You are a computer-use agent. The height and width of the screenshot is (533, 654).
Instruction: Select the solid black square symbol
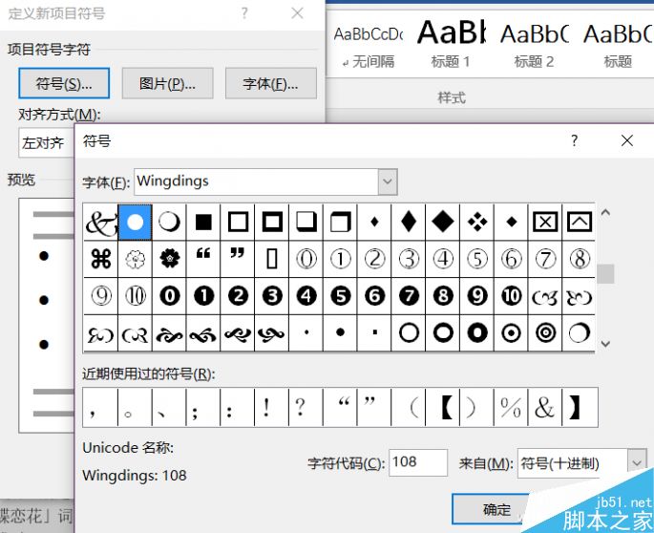(x=203, y=222)
